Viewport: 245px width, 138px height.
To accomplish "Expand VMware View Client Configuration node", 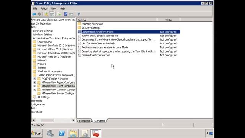I will point(34,86).
